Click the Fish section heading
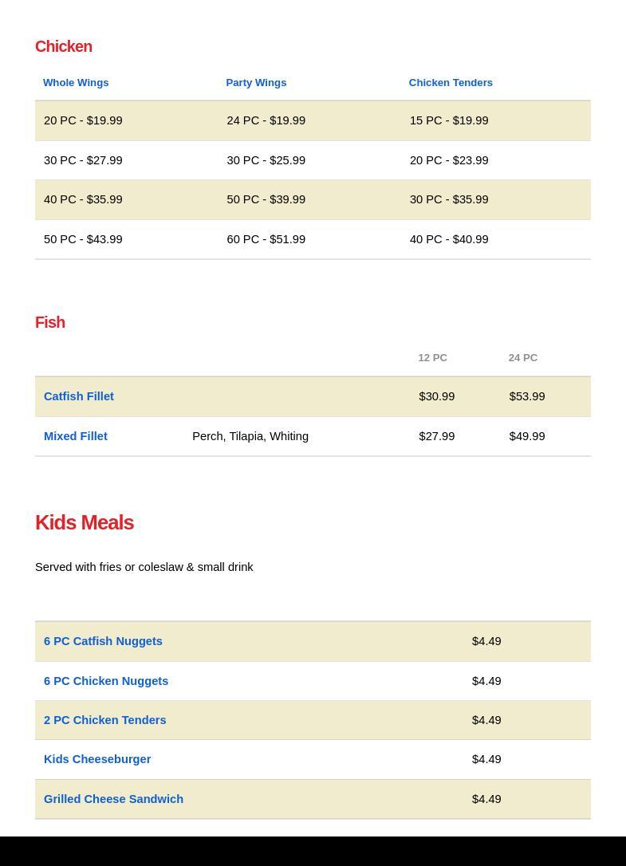This screenshot has width=626, height=866. 50,322
